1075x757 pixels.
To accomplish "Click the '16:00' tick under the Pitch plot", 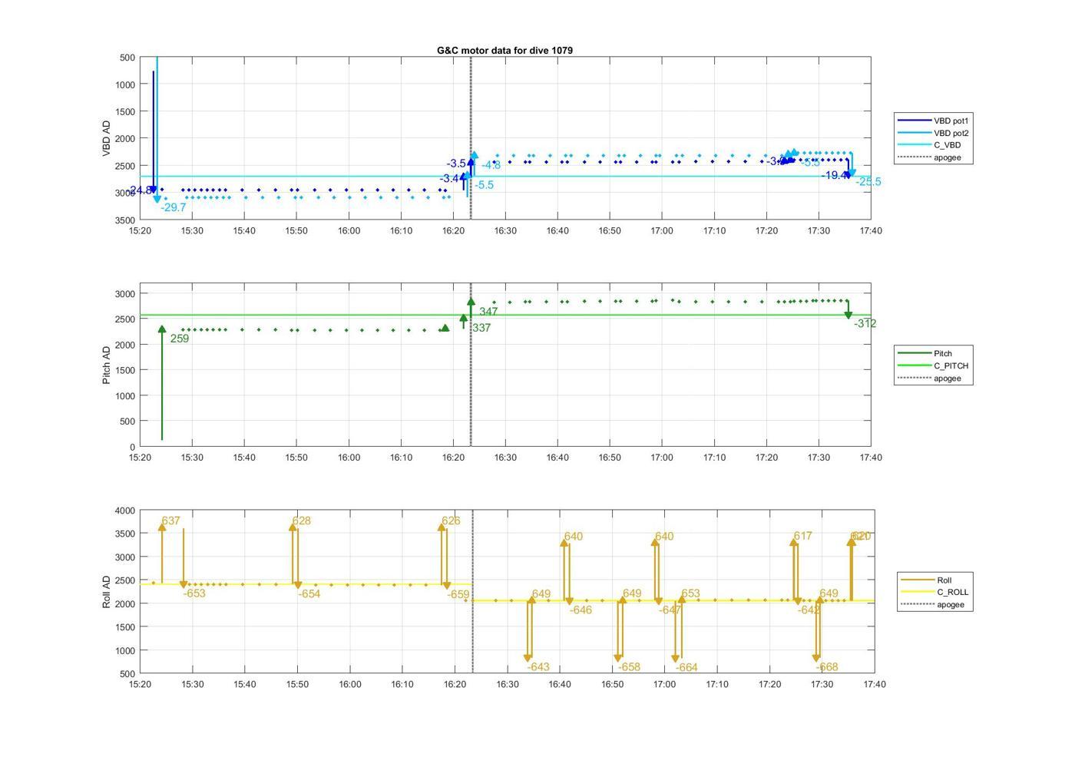I will pyautogui.click(x=349, y=458).
